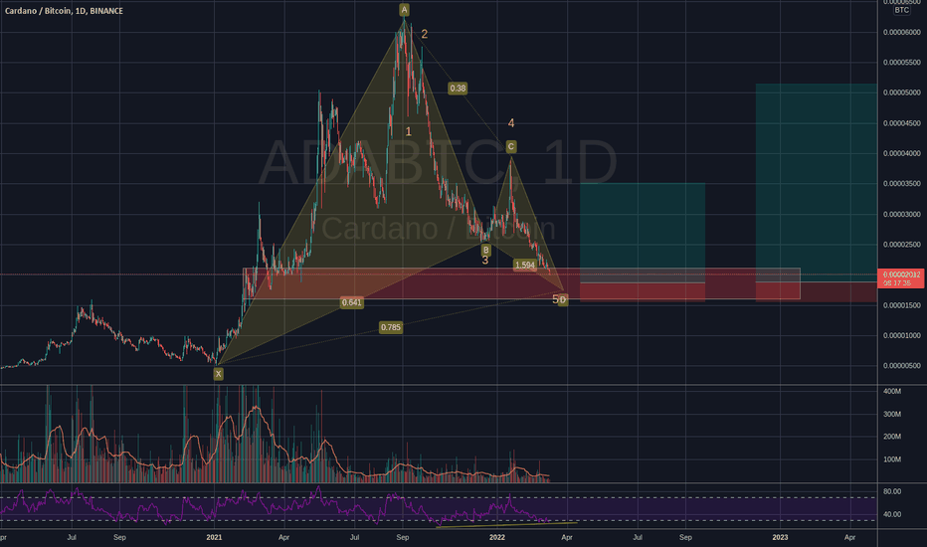Click the 0.00005000 price axis label
The image size is (927, 547).
(x=901, y=92)
